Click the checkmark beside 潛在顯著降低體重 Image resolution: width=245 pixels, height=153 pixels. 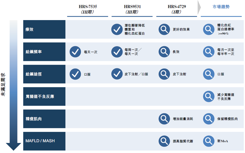point(117,30)
